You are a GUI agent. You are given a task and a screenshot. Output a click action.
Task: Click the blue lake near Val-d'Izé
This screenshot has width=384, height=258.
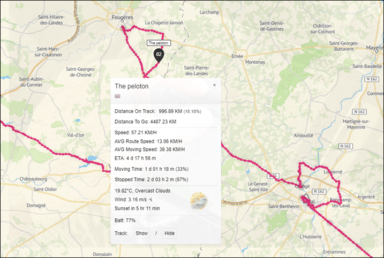click(x=92, y=158)
